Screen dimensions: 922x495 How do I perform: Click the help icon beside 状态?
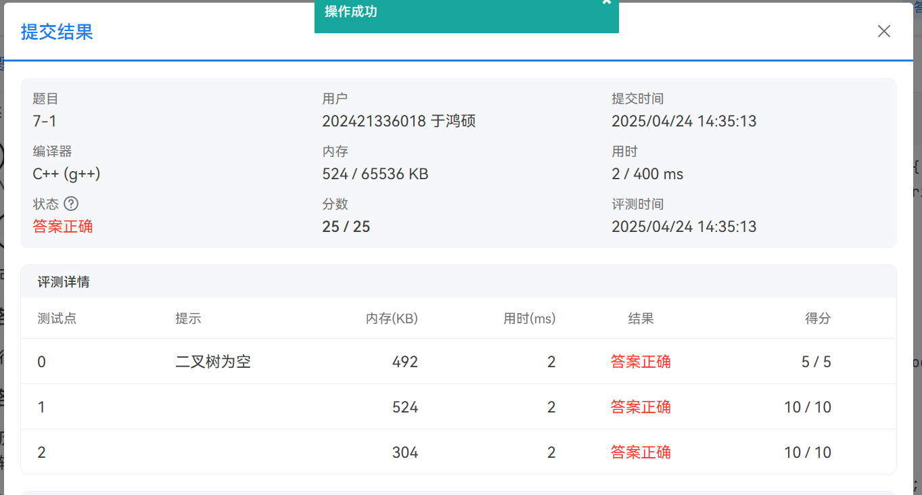(x=71, y=204)
